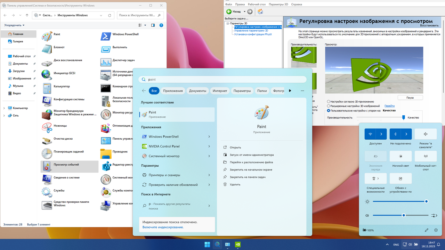Click the Explorer refresh icon

coord(110,15)
